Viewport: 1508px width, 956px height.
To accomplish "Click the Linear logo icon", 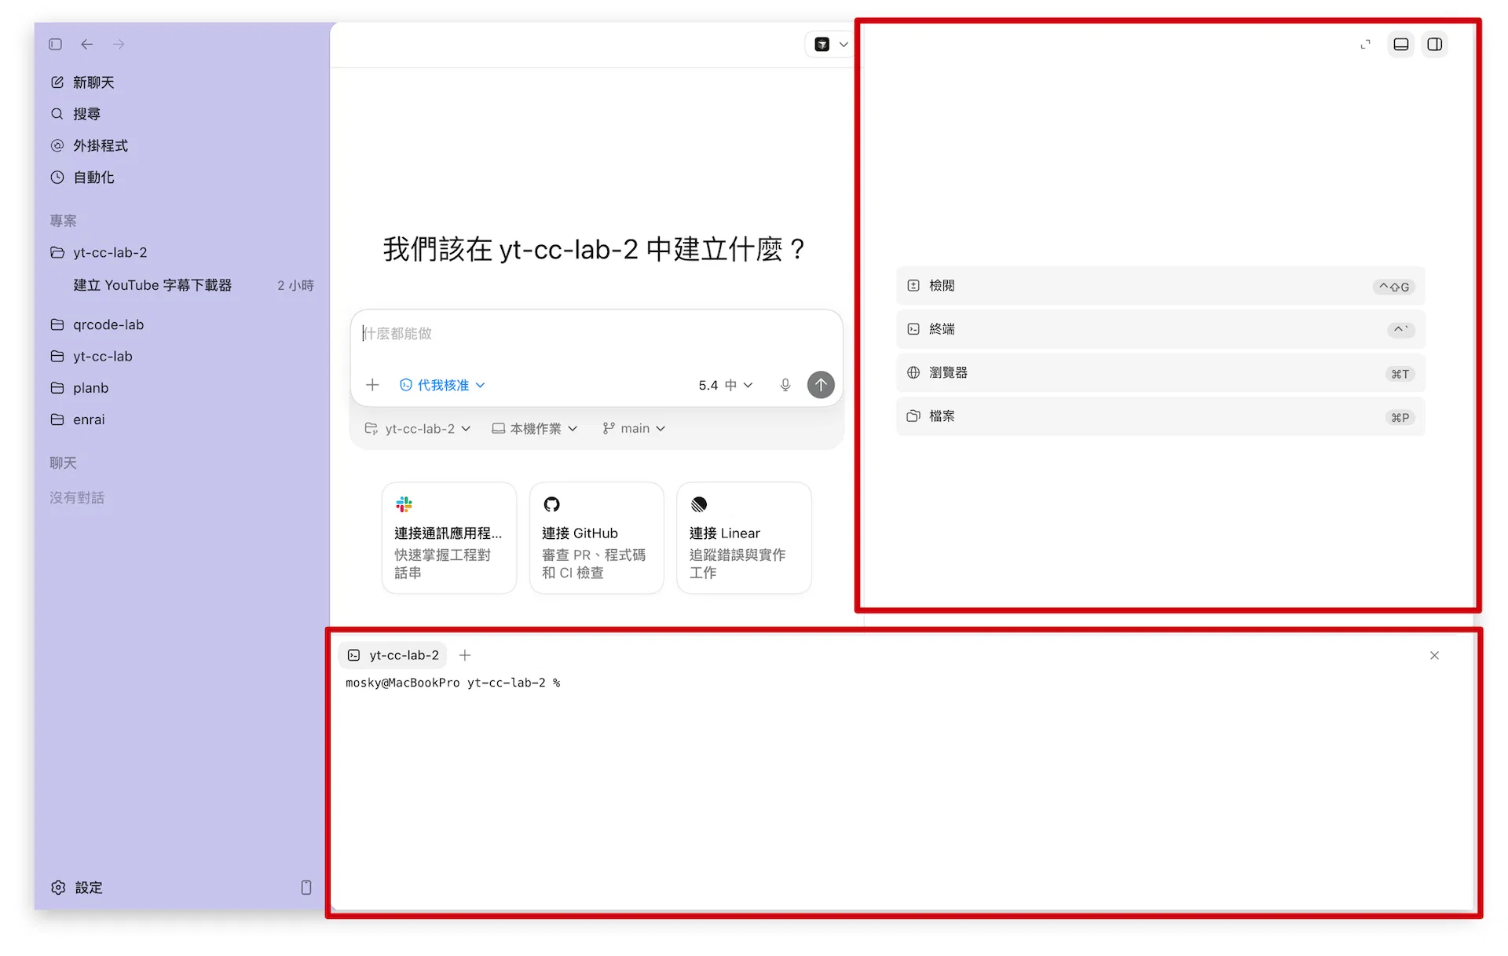I will pyautogui.click(x=699, y=504).
